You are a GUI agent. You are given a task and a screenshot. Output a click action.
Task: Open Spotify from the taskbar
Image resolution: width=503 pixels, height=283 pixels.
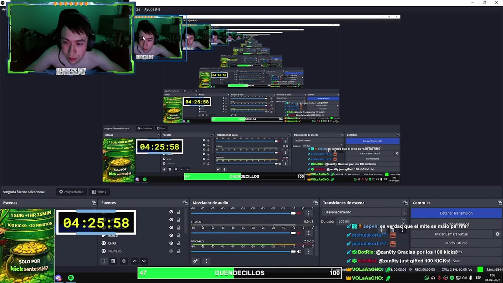[71, 278]
